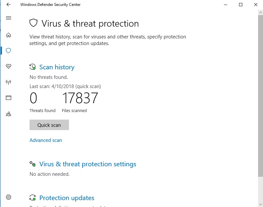Maximize the Windows Defender window
This screenshot has width=263, height=207.
point(241,5)
